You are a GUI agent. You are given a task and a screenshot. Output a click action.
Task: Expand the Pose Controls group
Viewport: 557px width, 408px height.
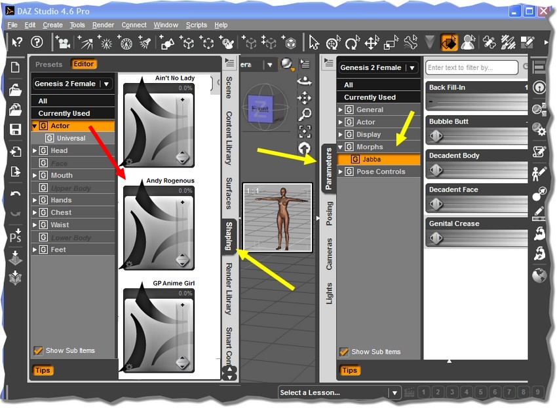coord(340,171)
